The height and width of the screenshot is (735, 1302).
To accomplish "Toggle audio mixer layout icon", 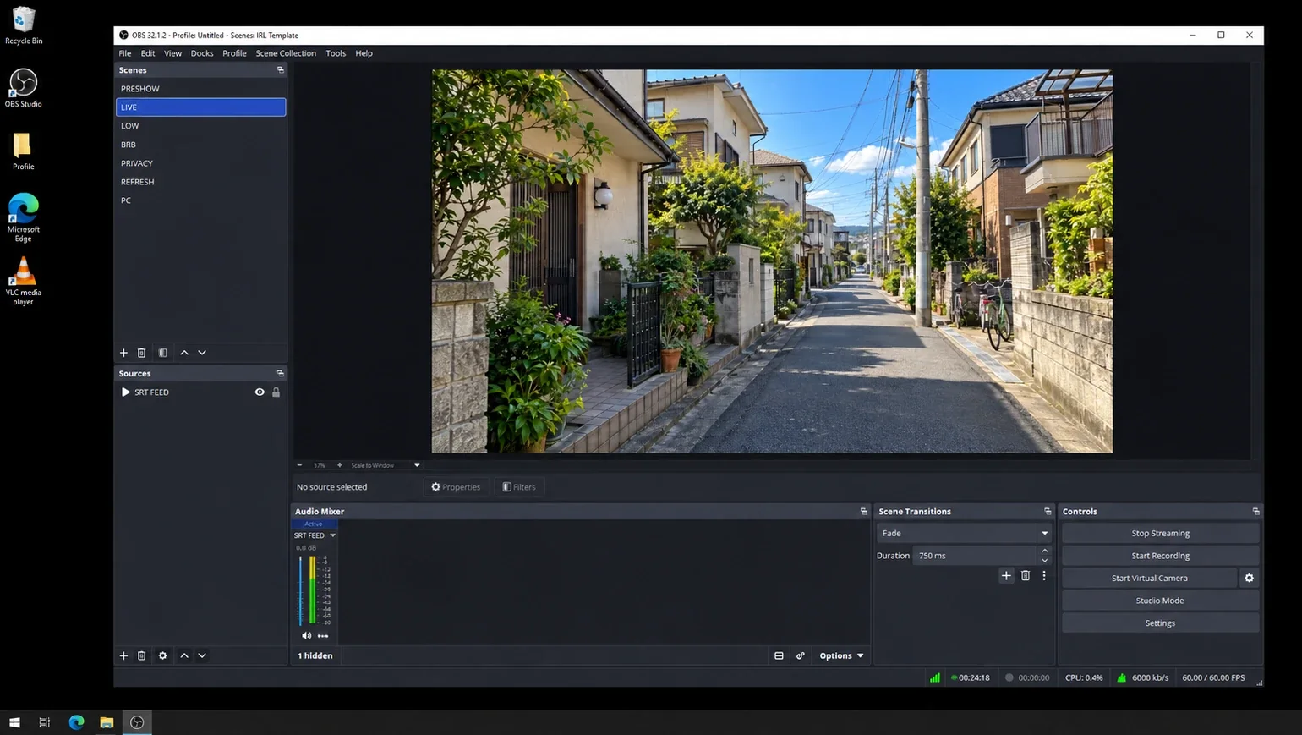I will click(x=779, y=656).
